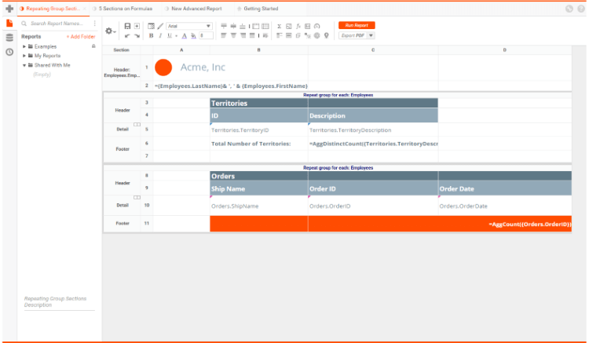Expand the Examples folder
Viewport: 589px width, 343px height.
pos(24,46)
